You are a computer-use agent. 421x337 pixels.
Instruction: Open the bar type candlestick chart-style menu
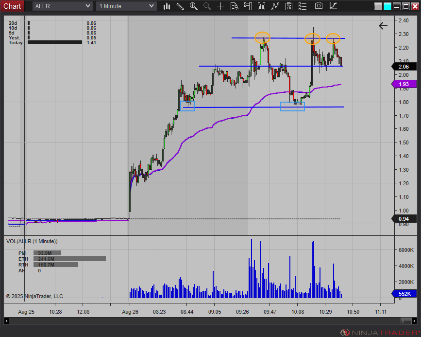(x=167, y=6)
